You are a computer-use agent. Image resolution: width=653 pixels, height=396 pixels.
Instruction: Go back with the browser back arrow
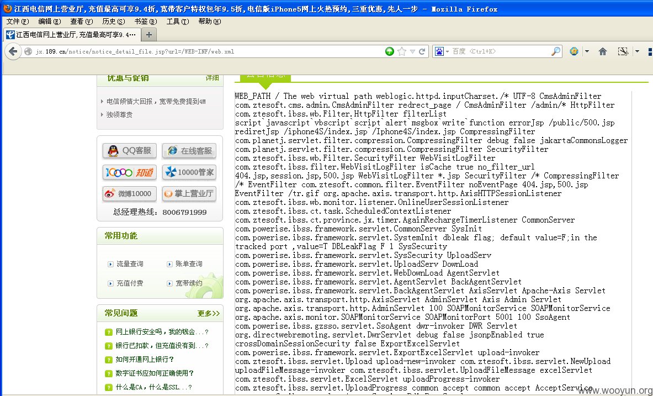click(x=13, y=51)
